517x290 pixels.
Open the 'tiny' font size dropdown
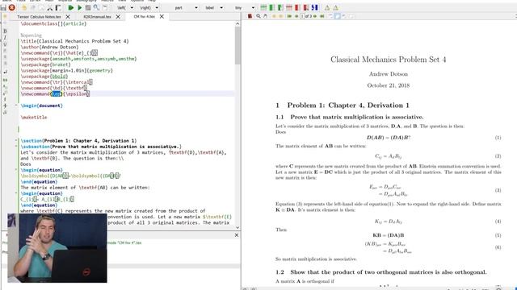pos(253,7)
